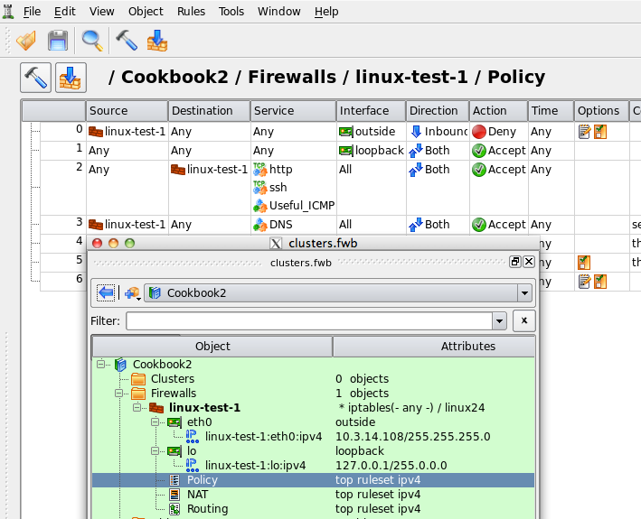Click ssh TCP service icon

pyautogui.click(x=260, y=188)
